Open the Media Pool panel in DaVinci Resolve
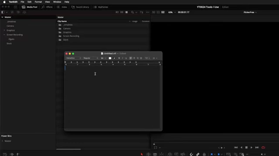 [x=30, y=7]
